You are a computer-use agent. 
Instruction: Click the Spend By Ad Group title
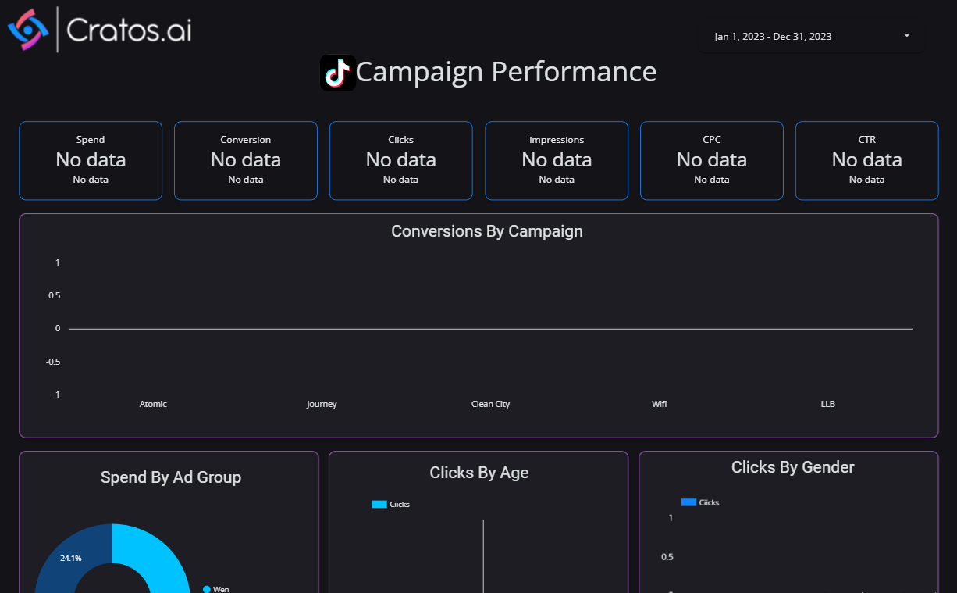171,477
